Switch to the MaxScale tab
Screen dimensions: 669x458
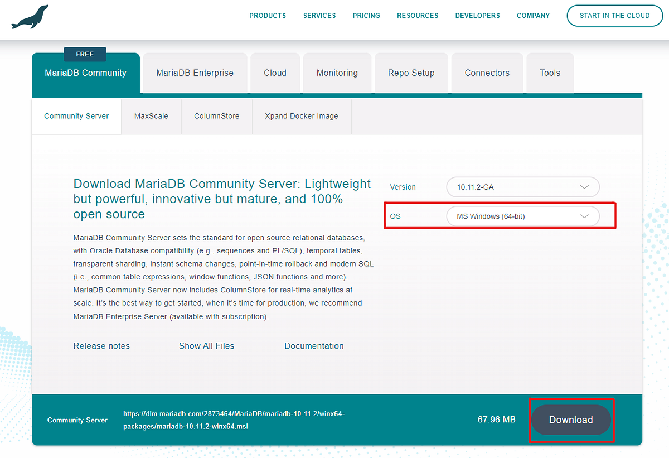pyautogui.click(x=151, y=116)
